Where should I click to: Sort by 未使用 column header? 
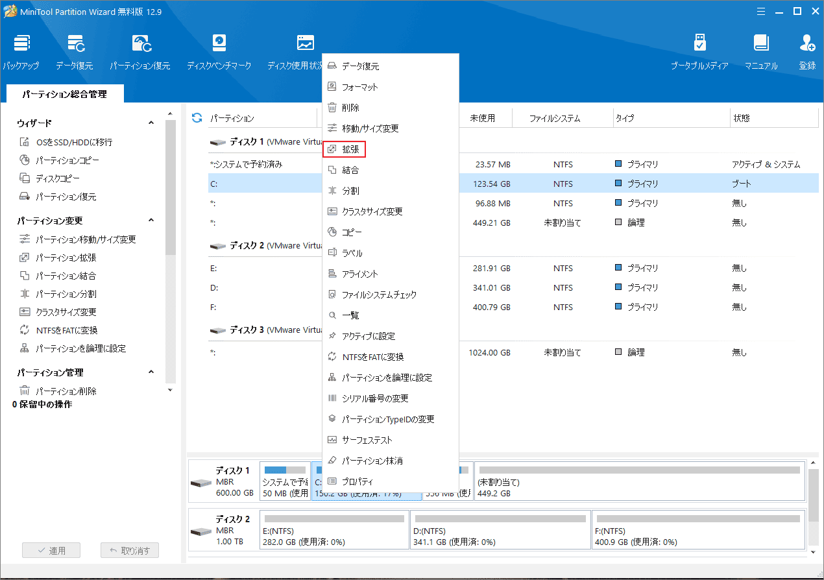point(482,118)
